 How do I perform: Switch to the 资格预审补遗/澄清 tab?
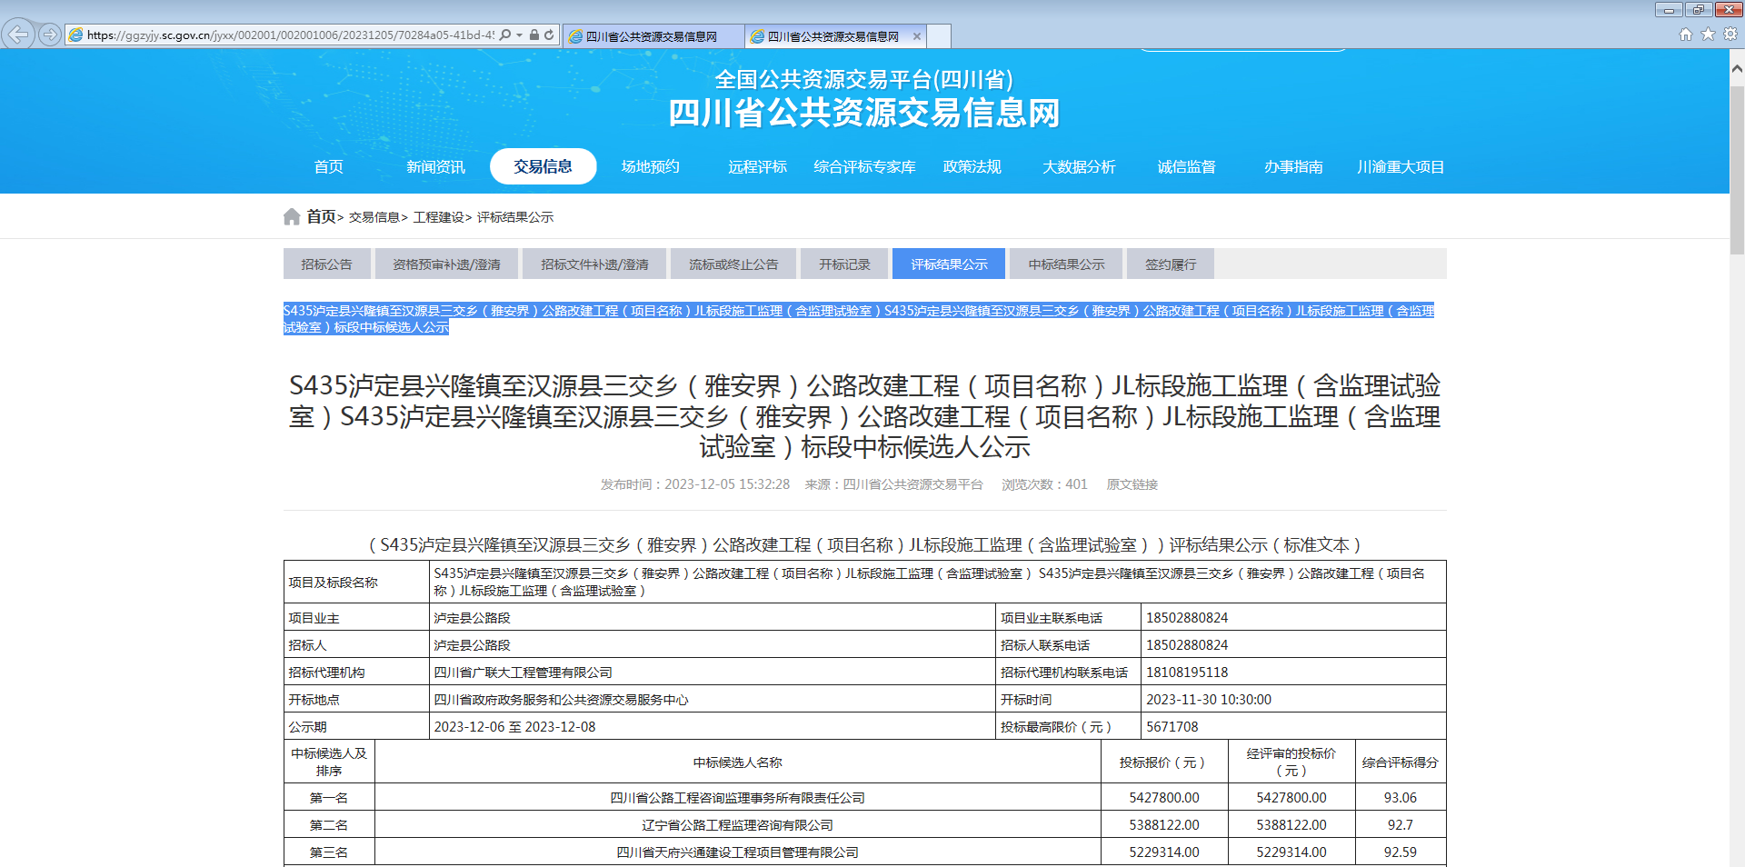(446, 264)
